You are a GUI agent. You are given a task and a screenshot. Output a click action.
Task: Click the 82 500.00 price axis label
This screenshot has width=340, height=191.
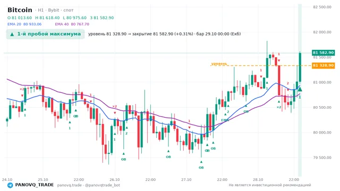click(322, 7)
